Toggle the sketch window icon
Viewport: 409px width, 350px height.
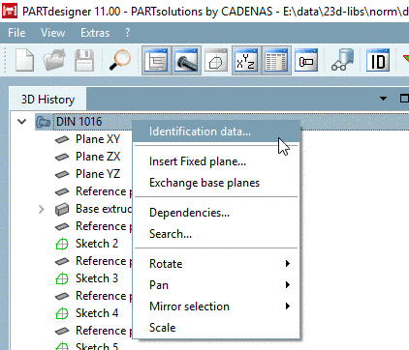coord(216,60)
